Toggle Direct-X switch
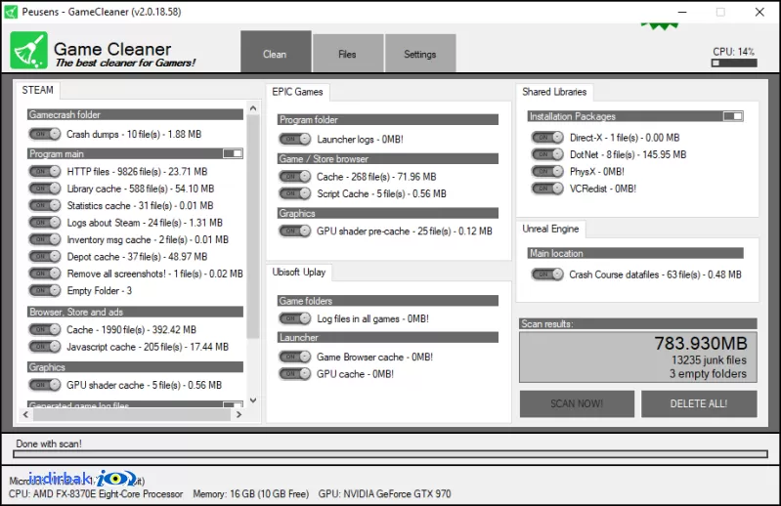Screen dimensions: 781x506 tap(547, 138)
